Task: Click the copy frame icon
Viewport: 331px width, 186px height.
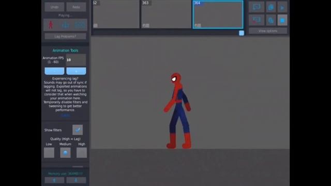Action: click(x=271, y=7)
